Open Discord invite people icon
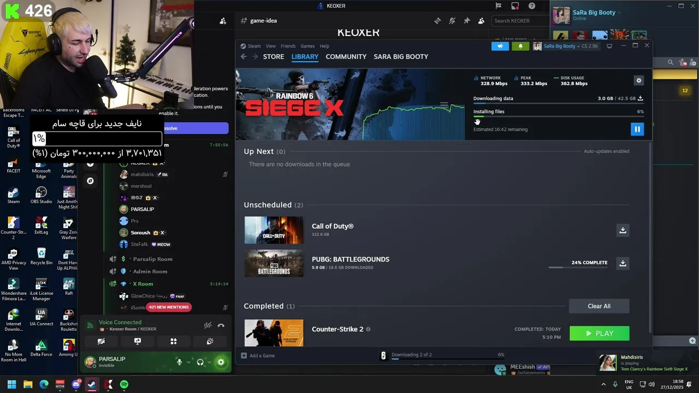Image resolution: width=699 pixels, height=393 pixels. (x=223, y=21)
